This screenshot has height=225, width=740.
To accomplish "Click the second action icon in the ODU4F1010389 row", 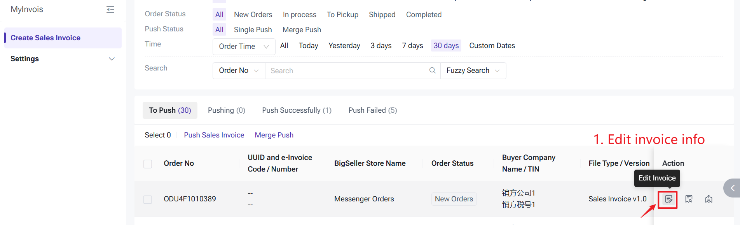I will tap(689, 199).
